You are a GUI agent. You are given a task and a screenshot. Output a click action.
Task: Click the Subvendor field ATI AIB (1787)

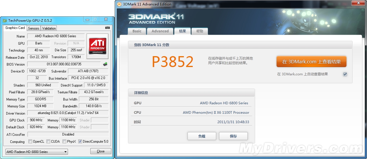88,71
